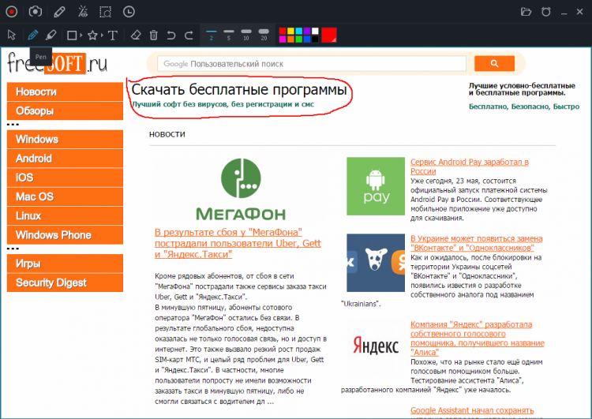Screen dimensions: 592x419
Task: Pick the yellow color swatch
Action: pos(290,31)
